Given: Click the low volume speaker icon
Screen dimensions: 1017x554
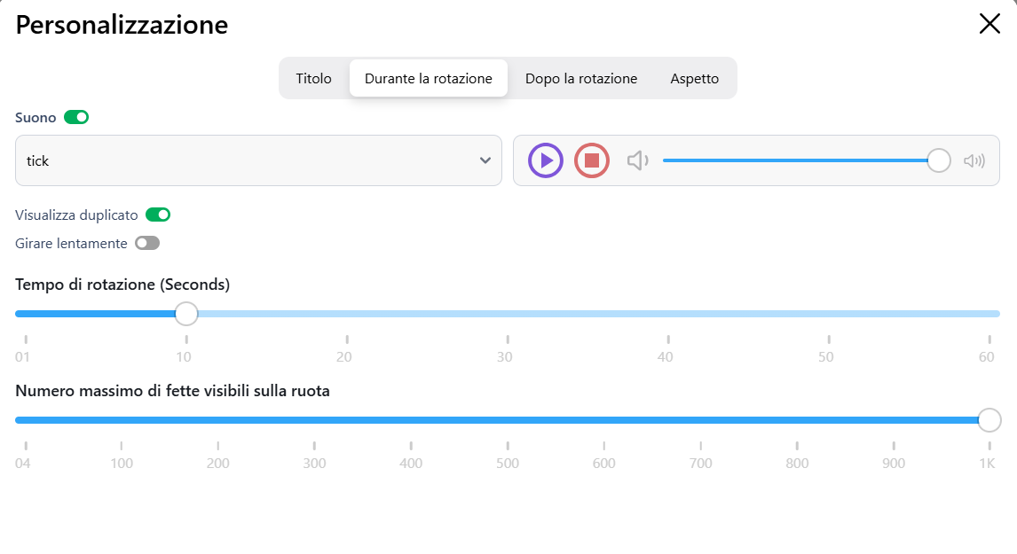Looking at the screenshot, I should click(637, 160).
